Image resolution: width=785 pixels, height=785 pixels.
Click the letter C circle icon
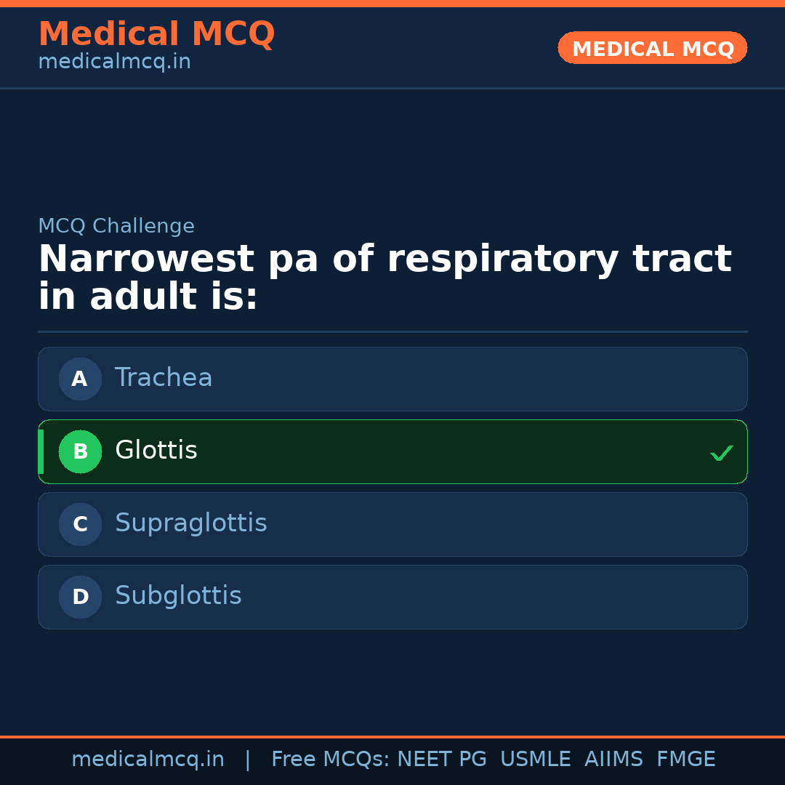click(80, 524)
